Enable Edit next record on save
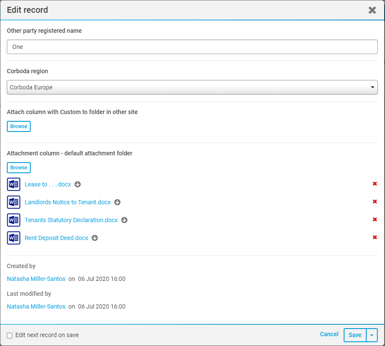This screenshot has height=346, width=385. pyautogui.click(x=10, y=335)
